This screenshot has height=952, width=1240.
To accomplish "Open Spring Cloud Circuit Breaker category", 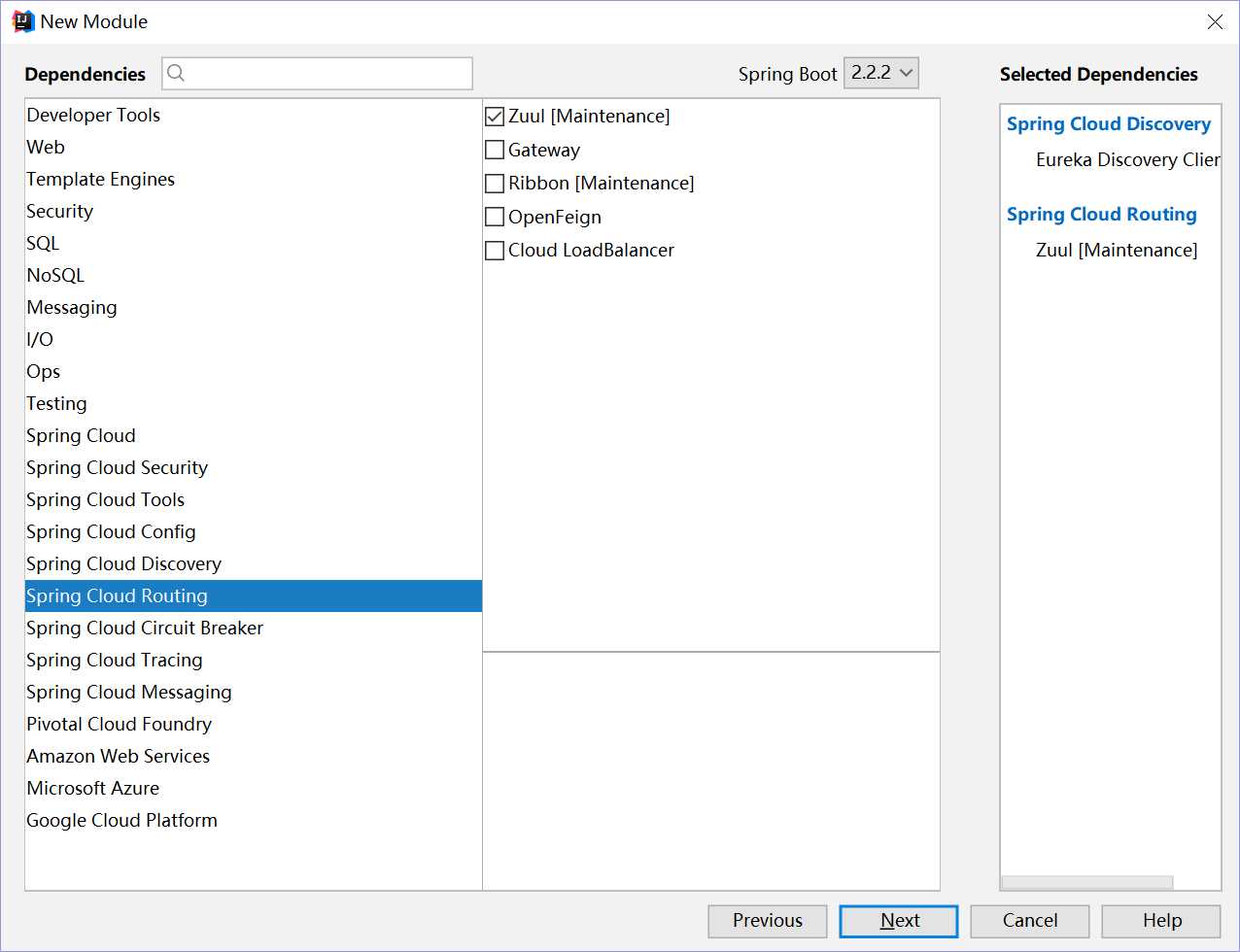I will tap(254, 628).
